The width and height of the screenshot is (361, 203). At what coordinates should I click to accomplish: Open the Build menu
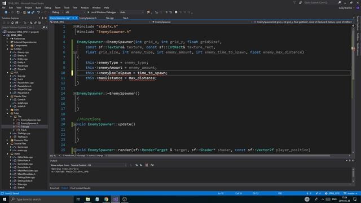[38, 7]
